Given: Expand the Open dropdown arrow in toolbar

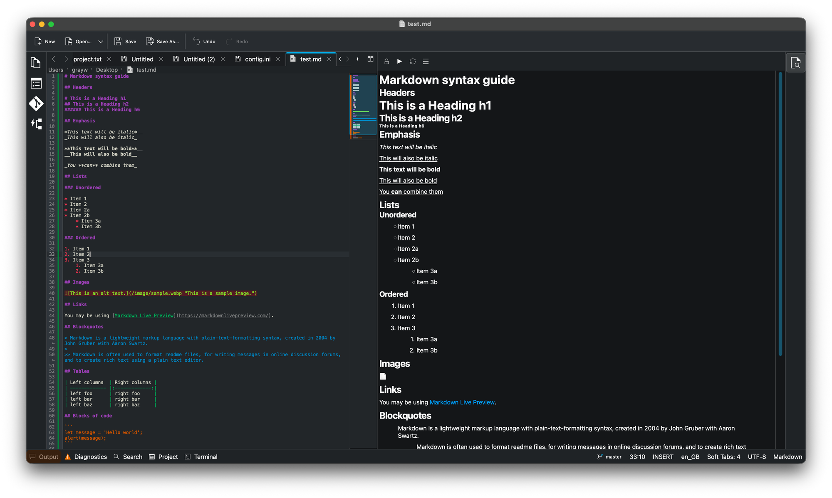Looking at the screenshot, I should click(x=101, y=42).
